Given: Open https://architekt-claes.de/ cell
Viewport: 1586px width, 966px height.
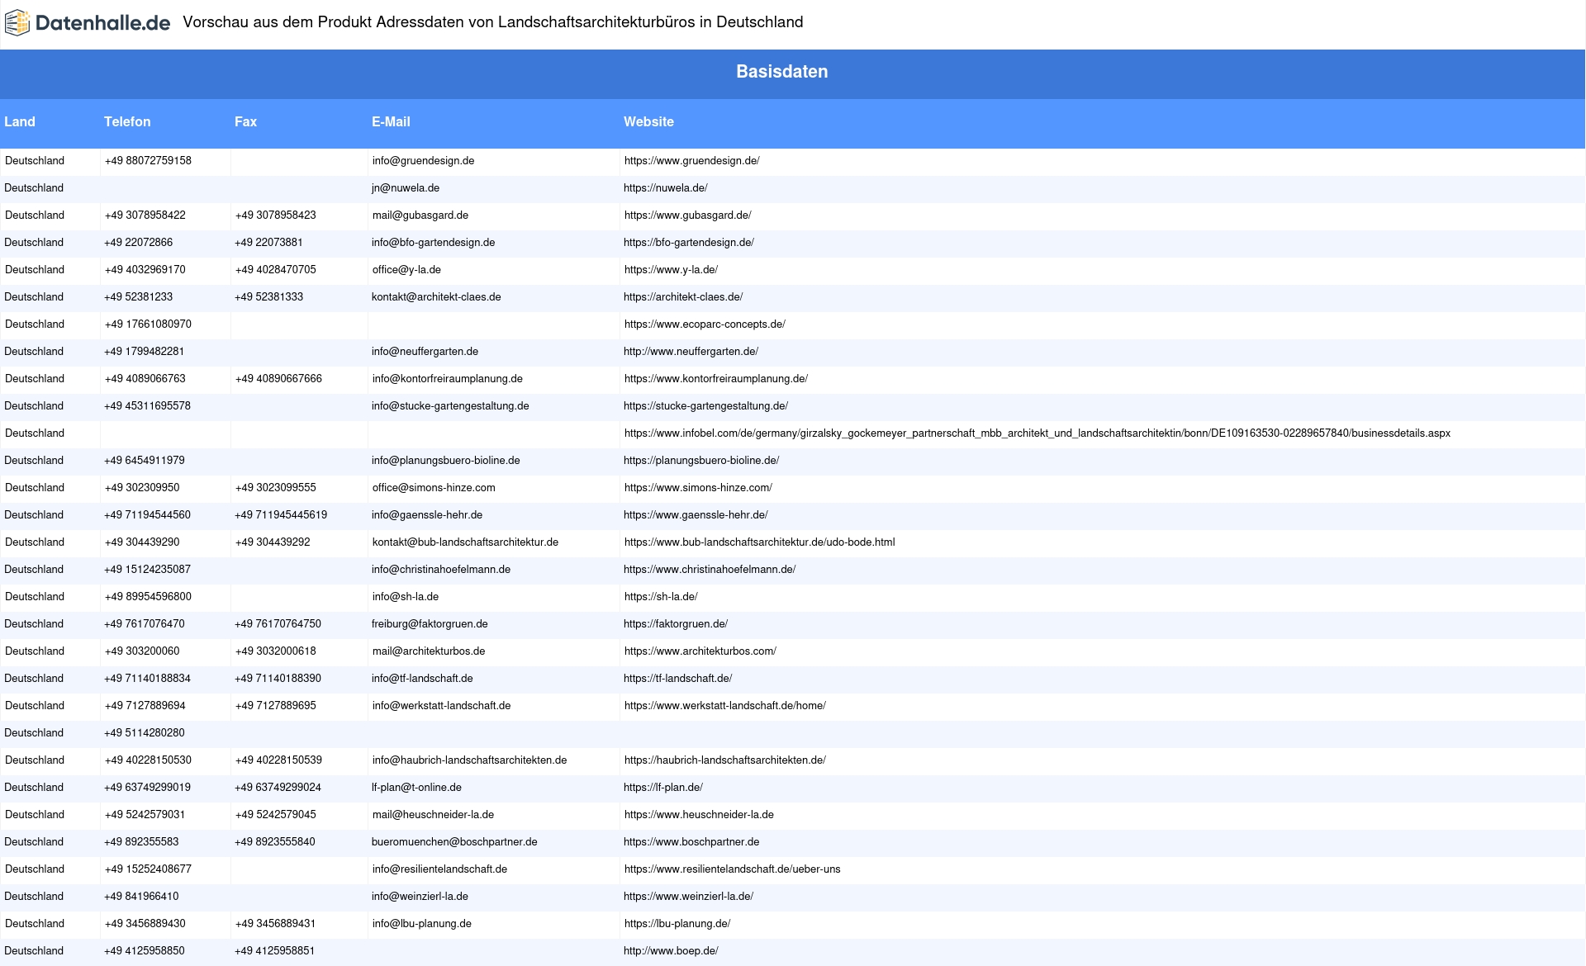Looking at the screenshot, I should [x=683, y=297].
